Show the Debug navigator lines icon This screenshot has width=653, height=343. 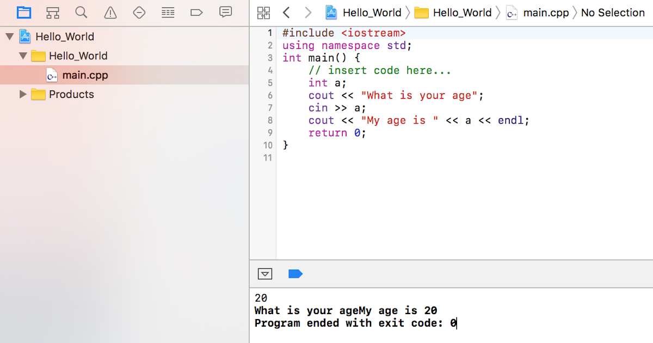point(168,13)
